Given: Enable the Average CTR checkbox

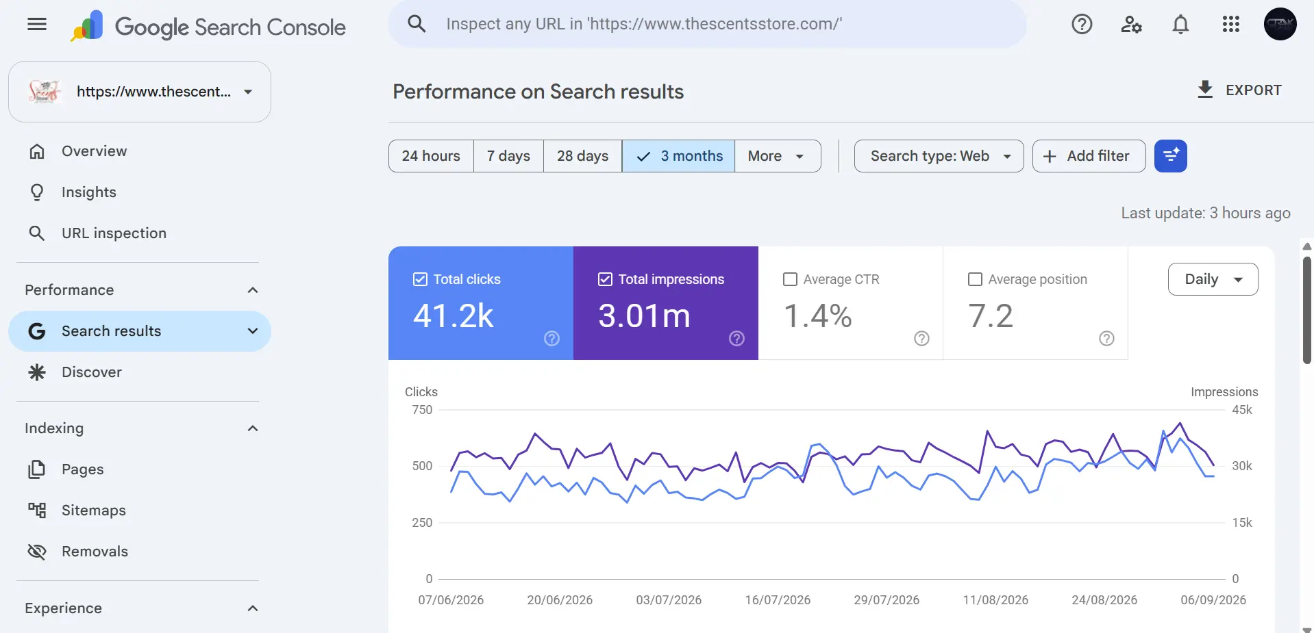Looking at the screenshot, I should click(x=790, y=279).
